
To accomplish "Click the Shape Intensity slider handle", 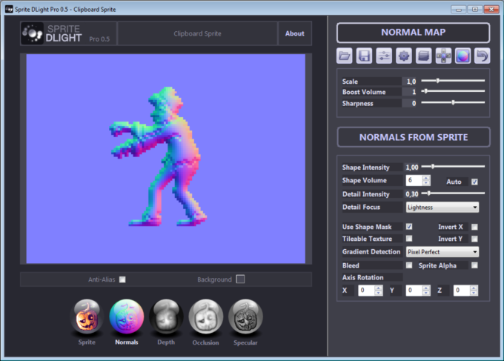I will 433,167.
